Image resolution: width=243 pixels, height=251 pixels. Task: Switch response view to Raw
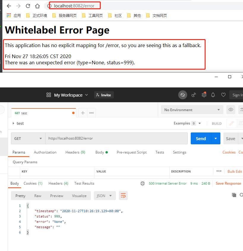[38, 196]
